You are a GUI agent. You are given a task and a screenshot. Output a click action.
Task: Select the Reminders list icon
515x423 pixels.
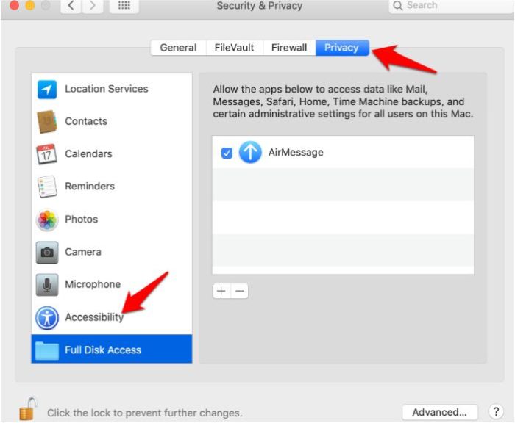47,187
